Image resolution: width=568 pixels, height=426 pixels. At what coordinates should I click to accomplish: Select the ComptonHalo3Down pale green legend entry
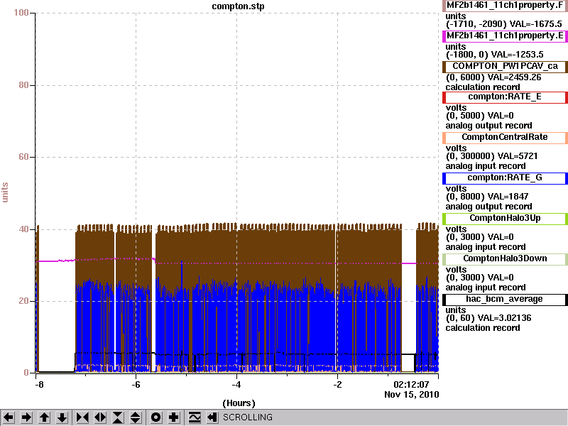(x=505, y=258)
